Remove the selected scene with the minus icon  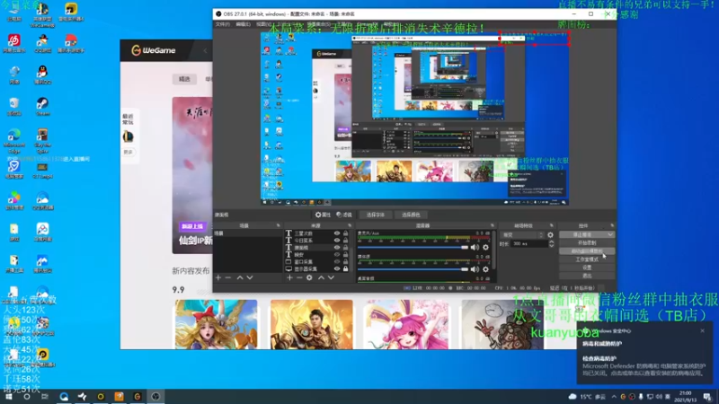pos(228,277)
